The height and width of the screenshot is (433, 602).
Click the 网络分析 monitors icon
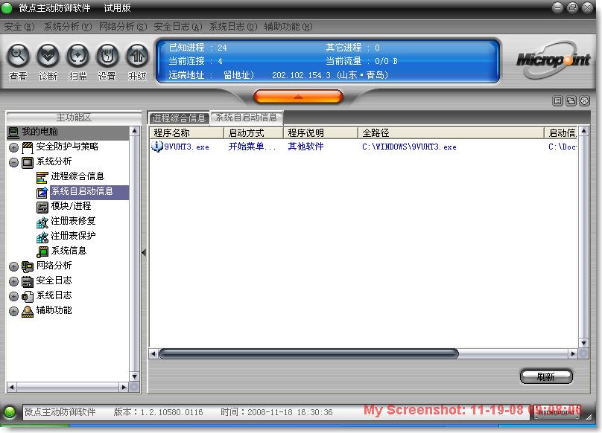28,266
